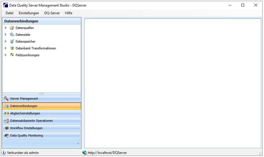Open Datensatzbasierte Operationen section
The image size is (264, 157).
pos(41,121)
